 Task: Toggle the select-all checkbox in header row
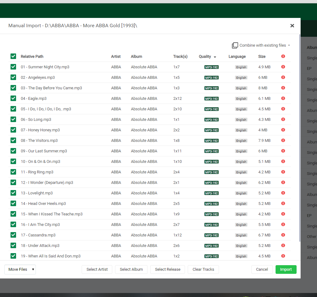pyautogui.click(x=13, y=56)
